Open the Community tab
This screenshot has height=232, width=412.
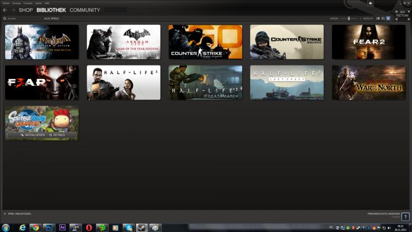[x=85, y=10]
